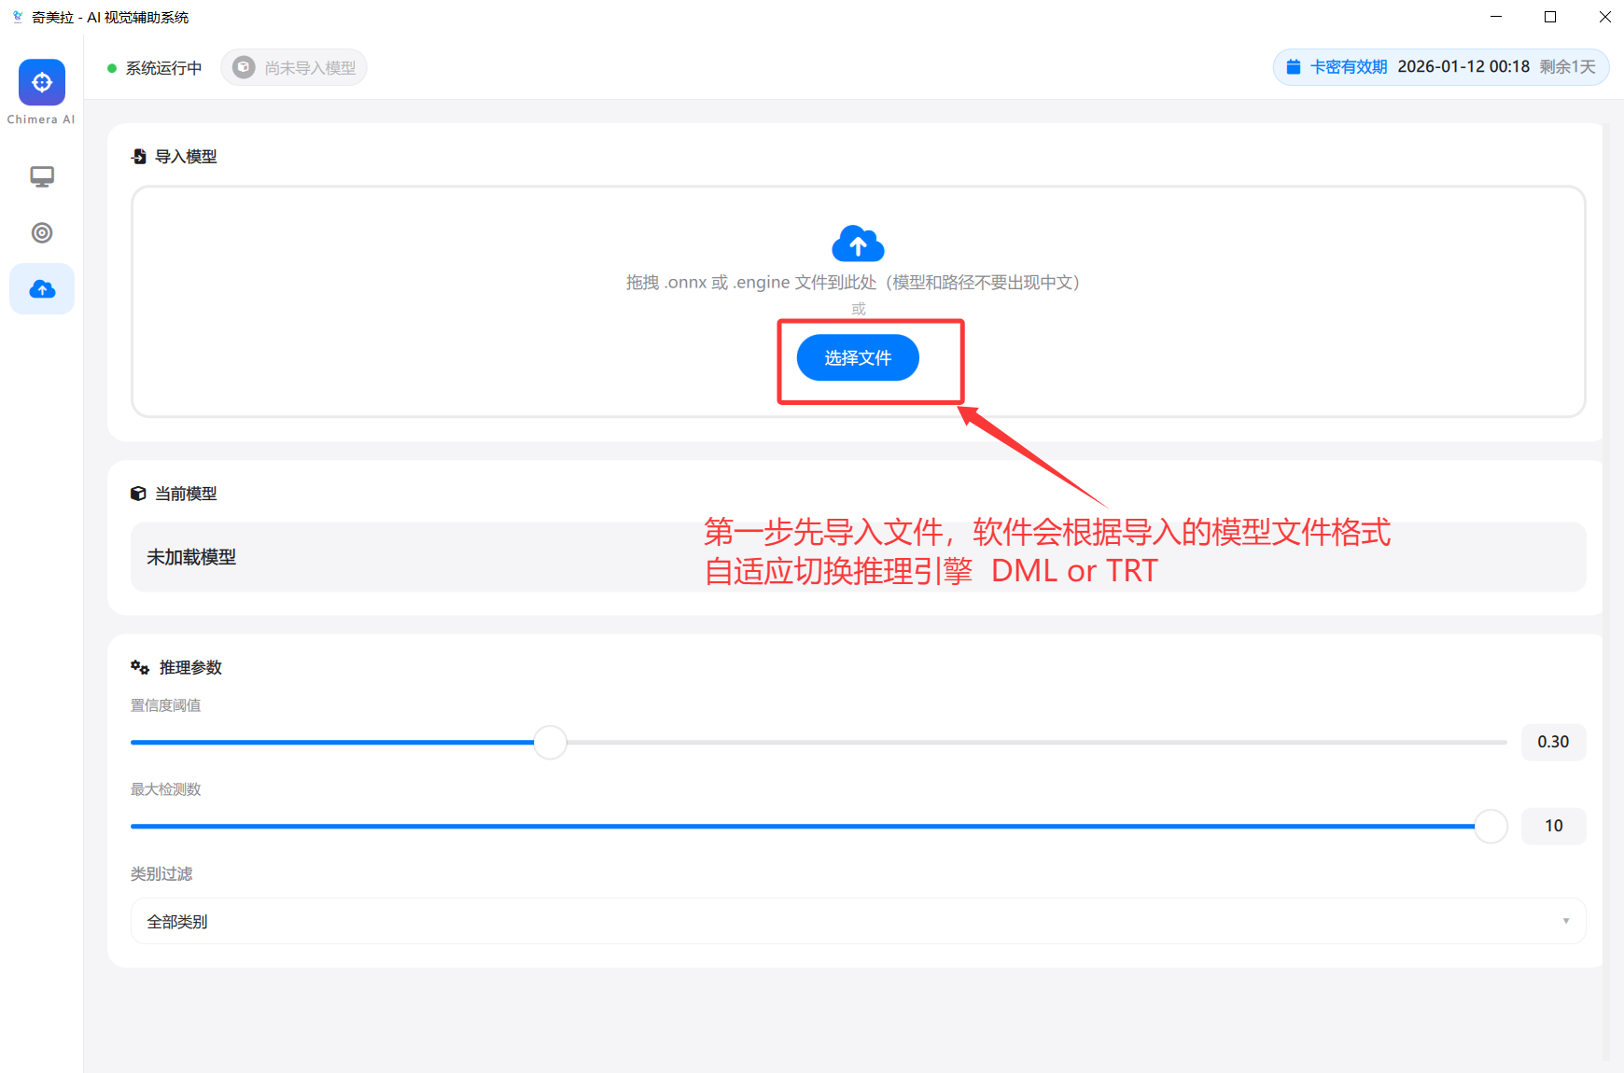Click the 最大检测数 label
The image size is (1624, 1073).
tap(165, 789)
